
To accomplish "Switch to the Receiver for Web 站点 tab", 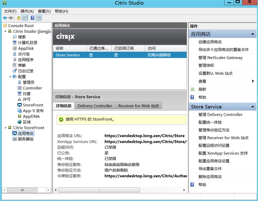I will click(139, 105).
